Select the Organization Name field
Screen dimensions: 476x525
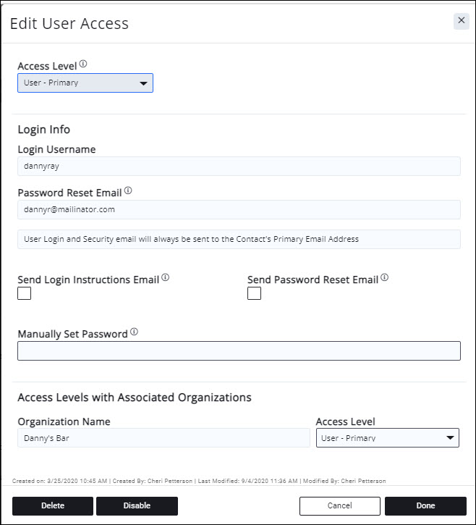click(163, 437)
